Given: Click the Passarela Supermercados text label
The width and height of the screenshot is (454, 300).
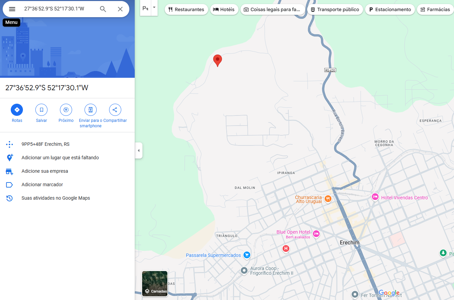Looking at the screenshot, I should click(x=213, y=255).
